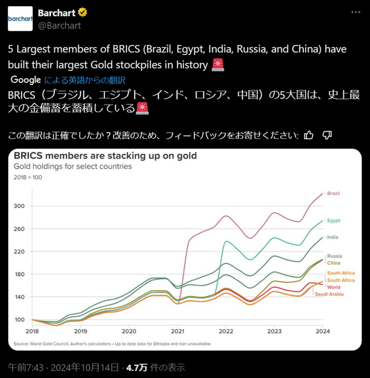The width and height of the screenshot is (370, 378).
Task: Click the Saudi Arabia legend label
Action: (329, 294)
